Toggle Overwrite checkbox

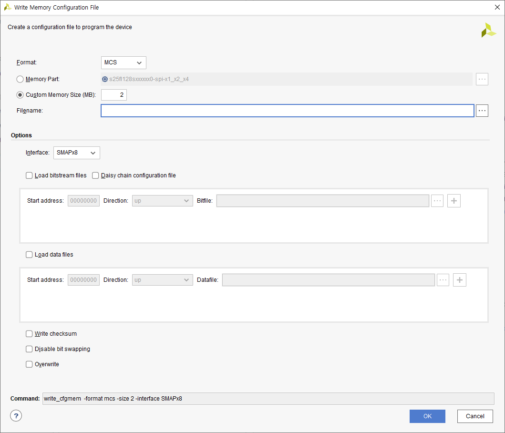[x=29, y=364]
